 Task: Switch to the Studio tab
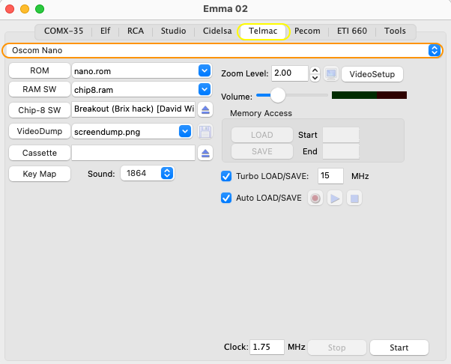point(174,31)
